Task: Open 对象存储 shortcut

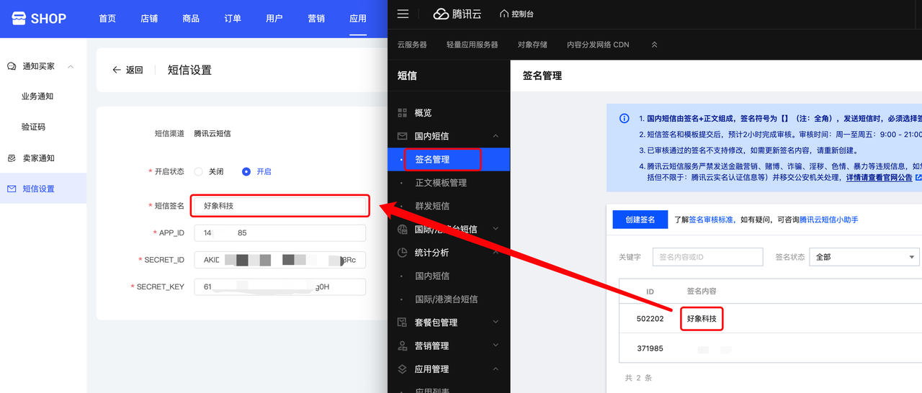Action: (x=532, y=45)
